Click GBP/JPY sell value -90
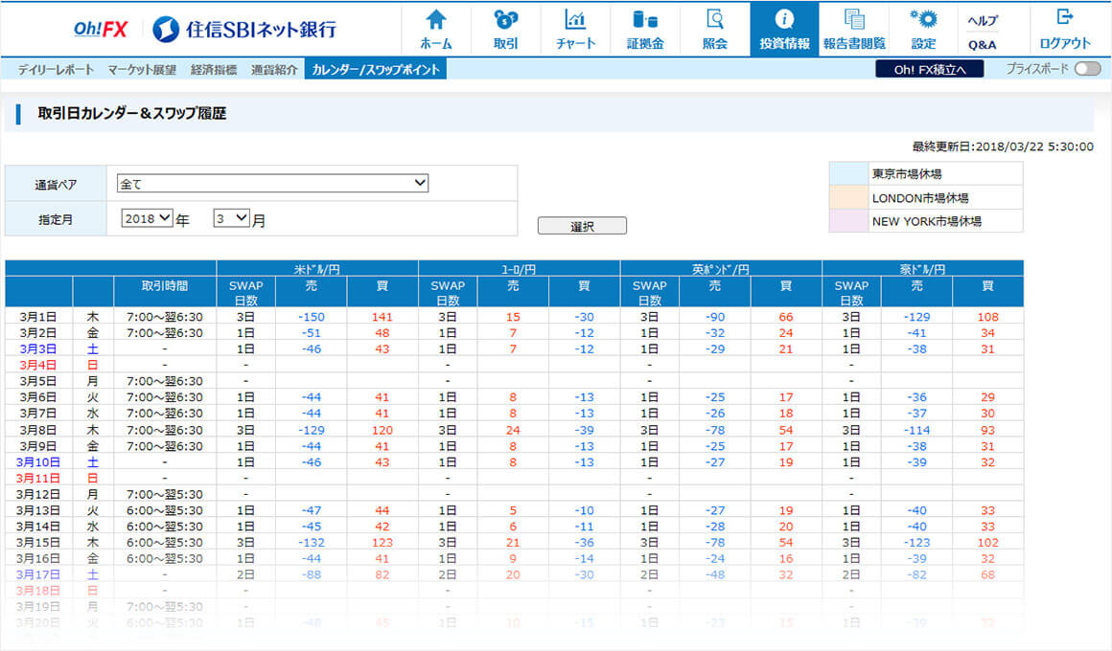 [x=715, y=317]
